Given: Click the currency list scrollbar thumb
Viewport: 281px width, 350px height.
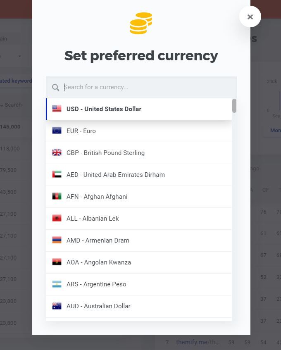Looking at the screenshot, I should 234,106.
